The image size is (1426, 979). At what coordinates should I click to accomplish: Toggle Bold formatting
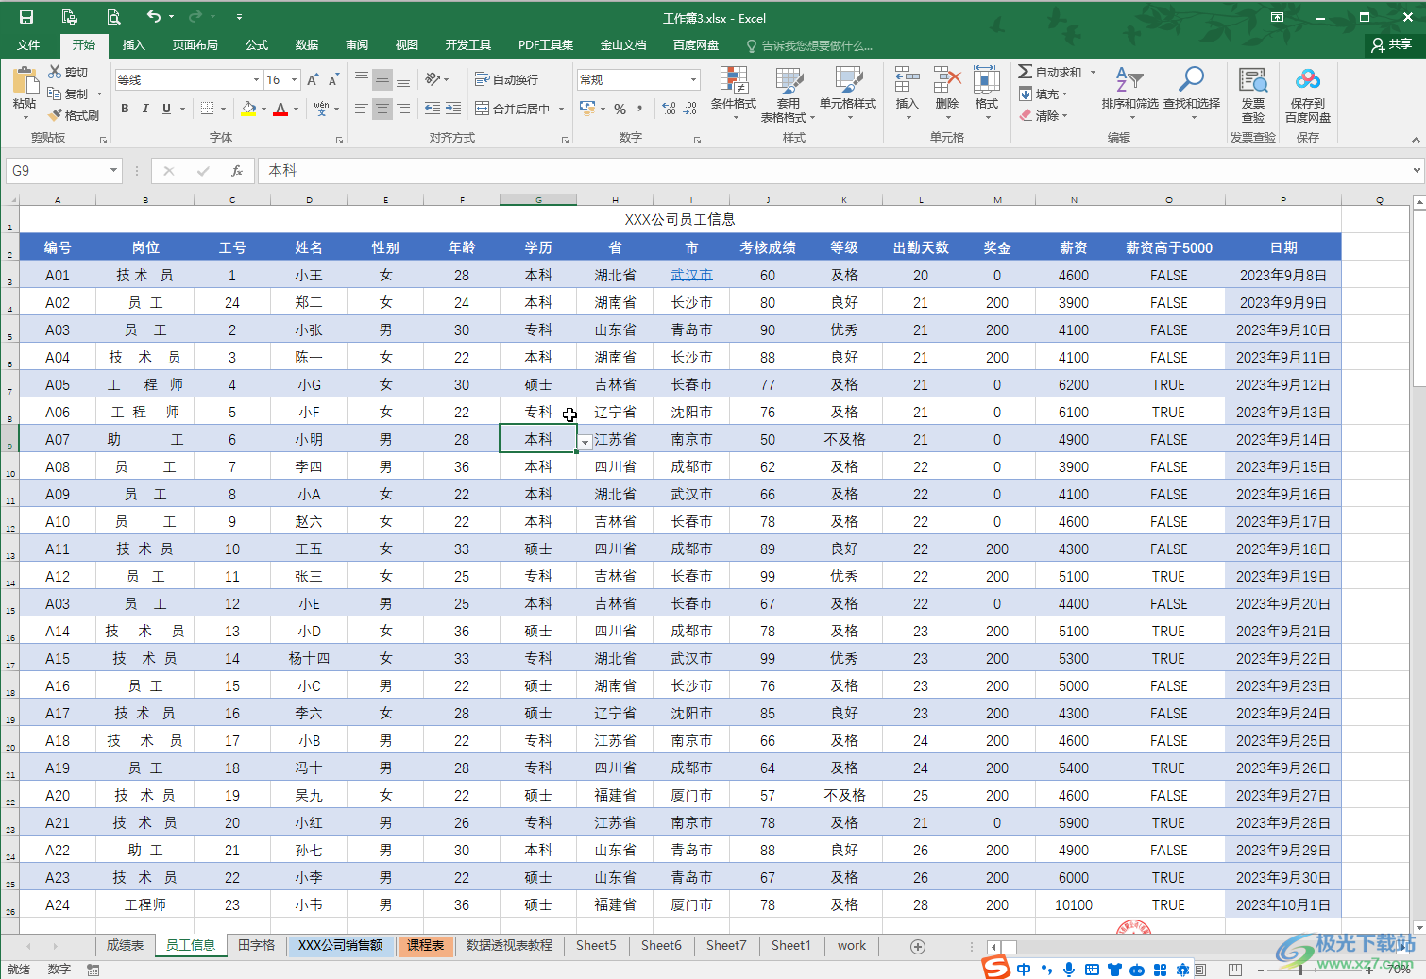125,109
